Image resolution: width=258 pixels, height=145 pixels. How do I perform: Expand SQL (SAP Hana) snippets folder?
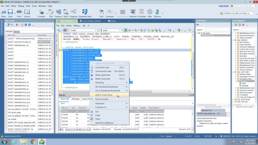pyautogui.click(x=233, y=99)
